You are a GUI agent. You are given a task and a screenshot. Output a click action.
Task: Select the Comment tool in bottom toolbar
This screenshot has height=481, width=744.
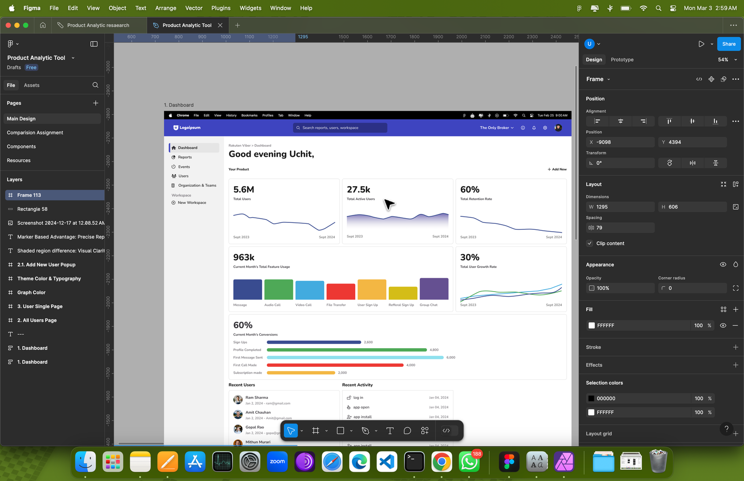407,431
